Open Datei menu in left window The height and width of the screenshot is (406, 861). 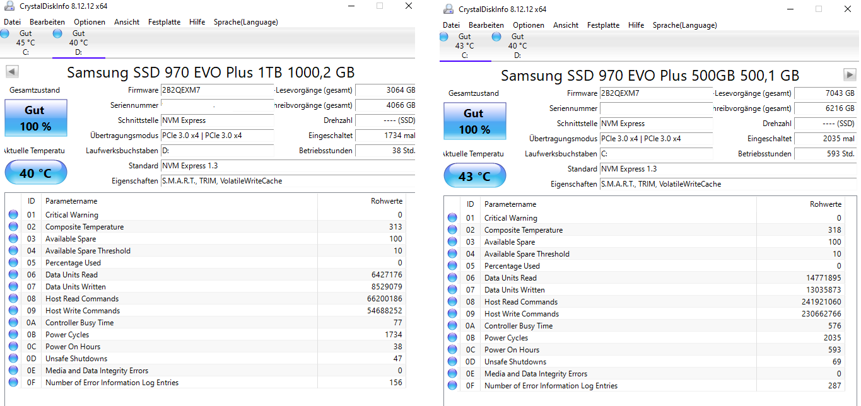[x=12, y=22]
